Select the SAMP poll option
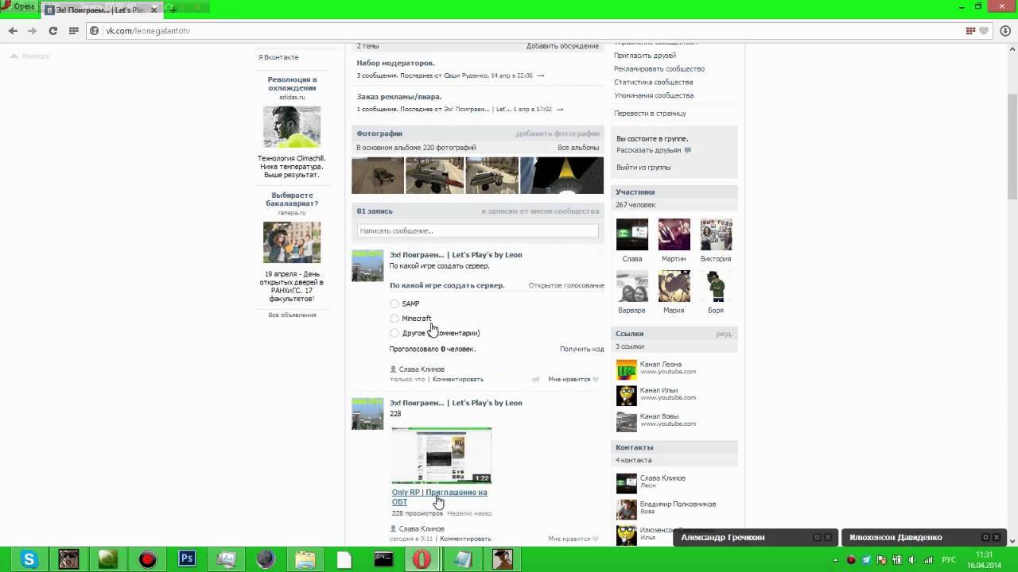Viewport: 1018px width, 572px height. (x=394, y=303)
